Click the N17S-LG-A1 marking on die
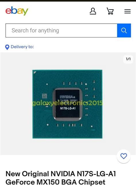This screenshot has width=136, height=189. (68, 108)
